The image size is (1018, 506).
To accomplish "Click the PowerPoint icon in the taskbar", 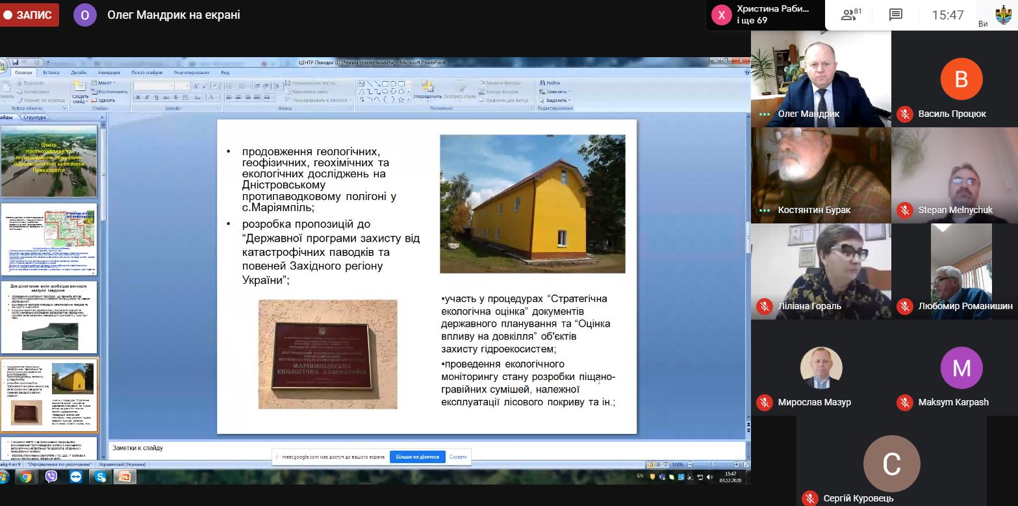I will pos(123,477).
